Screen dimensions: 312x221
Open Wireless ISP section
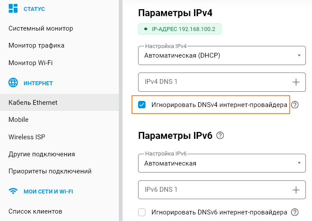[x=27, y=137]
